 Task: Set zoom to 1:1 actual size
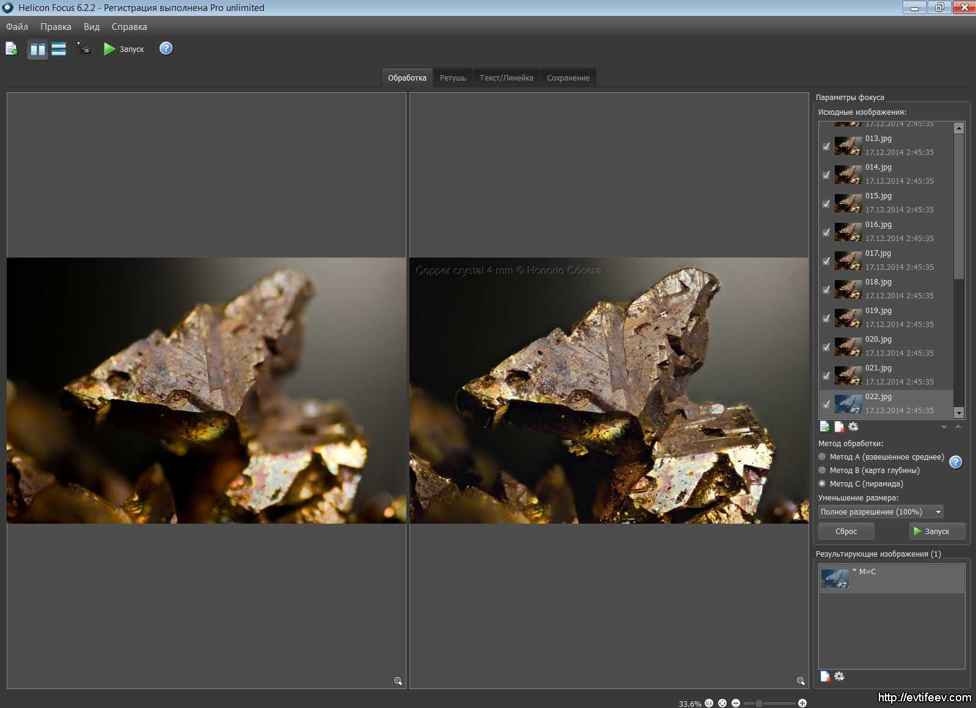pos(709,703)
